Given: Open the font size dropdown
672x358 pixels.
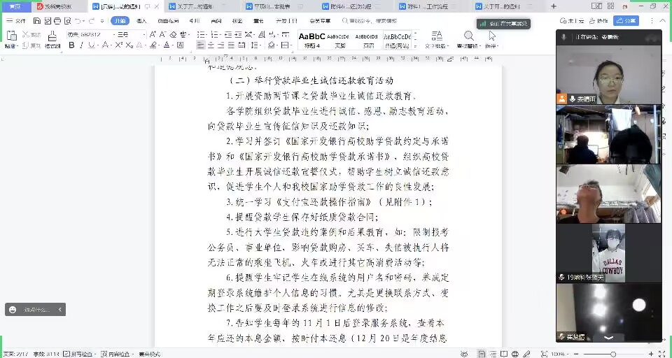Looking at the screenshot, I should click(x=143, y=34).
